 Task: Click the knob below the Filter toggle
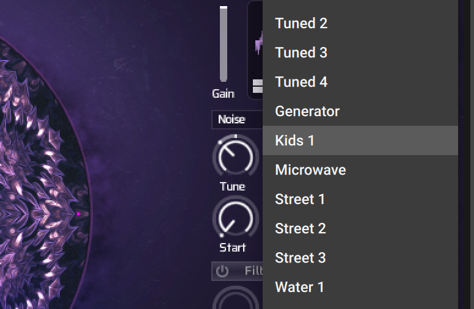tap(236, 298)
